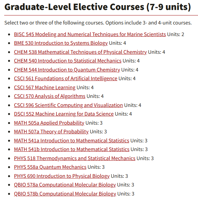Open PHYS 518 Thermodynamics and Statistical Mechanics

pos(75,158)
